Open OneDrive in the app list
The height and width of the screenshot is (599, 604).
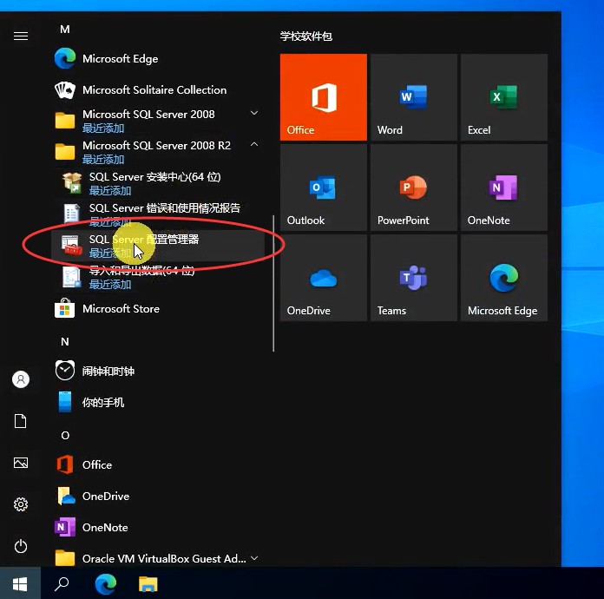click(x=158, y=496)
